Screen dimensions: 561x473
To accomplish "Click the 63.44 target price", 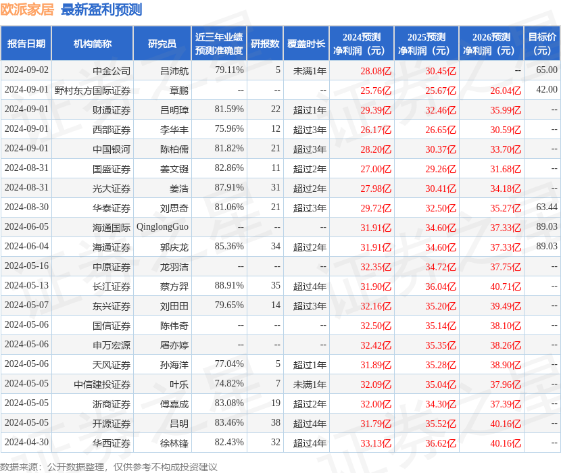I will (547, 207).
